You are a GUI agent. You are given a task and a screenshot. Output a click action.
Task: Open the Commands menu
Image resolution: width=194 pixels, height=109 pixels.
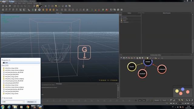[x=30, y=3]
